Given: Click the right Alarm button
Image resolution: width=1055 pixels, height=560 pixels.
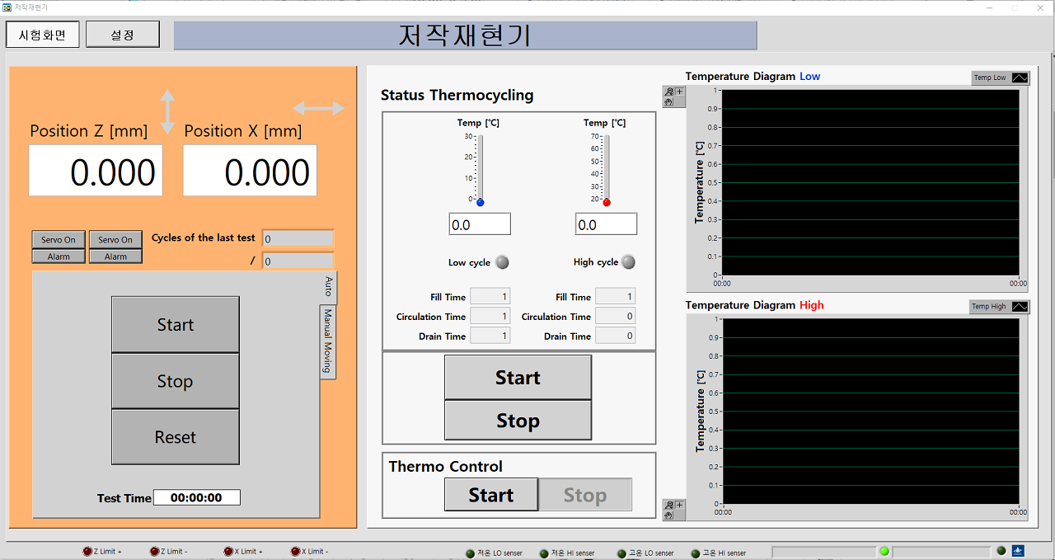Looking at the screenshot, I should pyautogui.click(x=115, y=256).
